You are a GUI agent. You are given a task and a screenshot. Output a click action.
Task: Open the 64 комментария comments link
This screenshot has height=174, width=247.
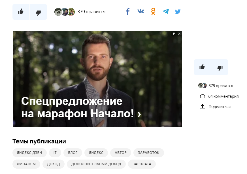coord(219,96)
